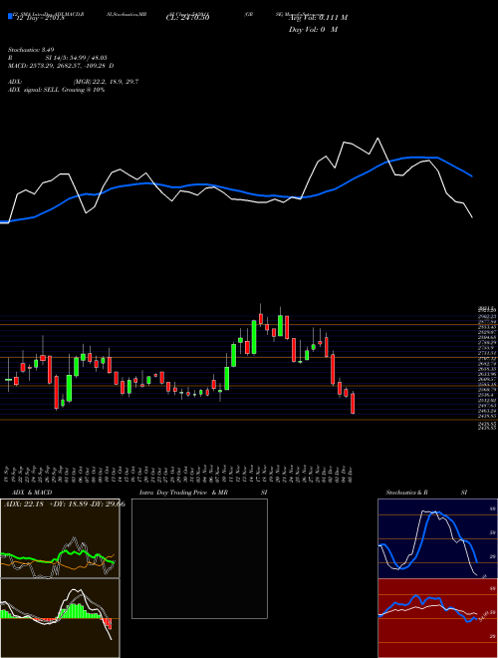Click the Stochastics & RSI panel title
The image size is (498, 658).
426,493
